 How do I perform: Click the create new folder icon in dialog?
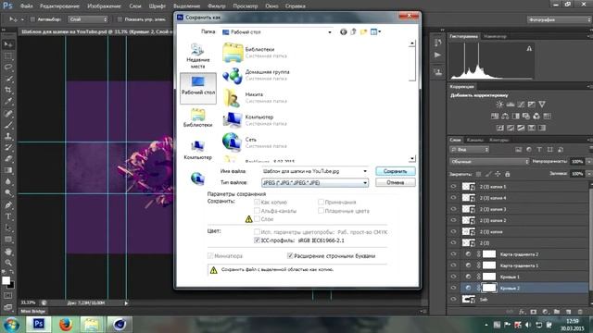tap(363, 32)
